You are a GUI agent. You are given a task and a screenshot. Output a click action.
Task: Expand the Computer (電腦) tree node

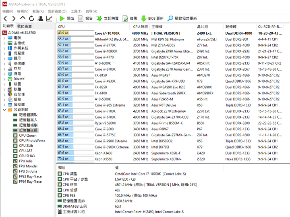[4, 38]
